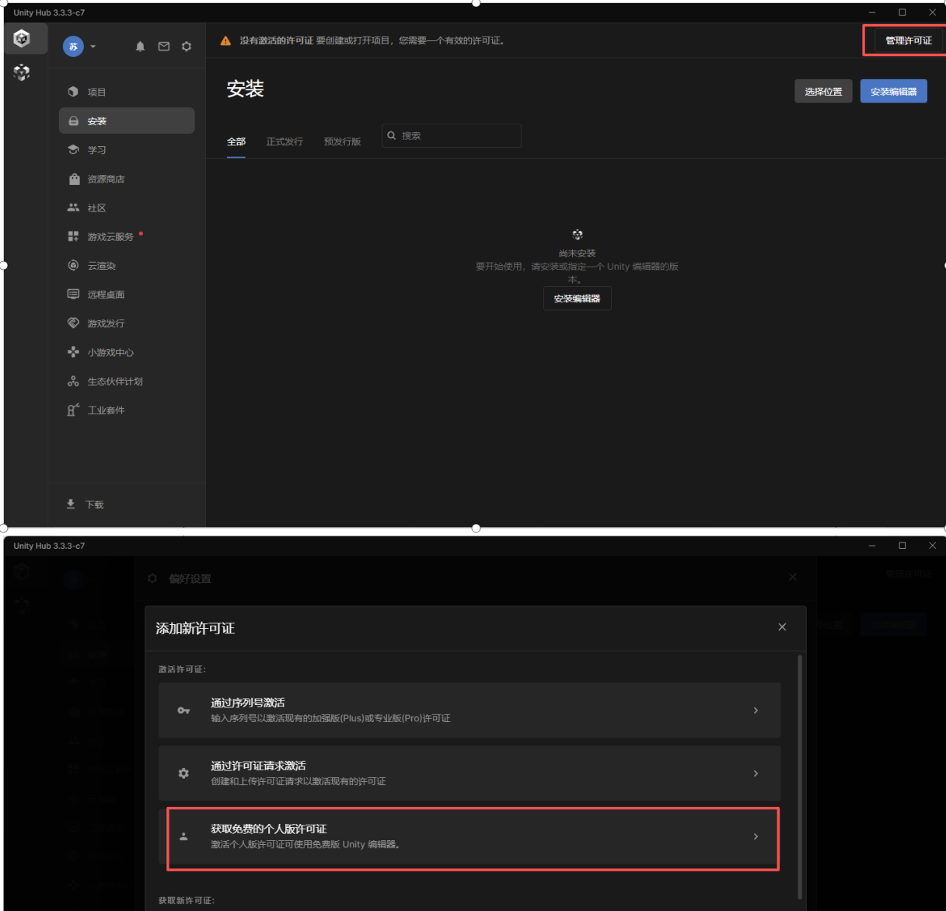The height and width of the screenshot is (911, 946).
Task: Open preferences via the gear icon
Action: point(187,47)
